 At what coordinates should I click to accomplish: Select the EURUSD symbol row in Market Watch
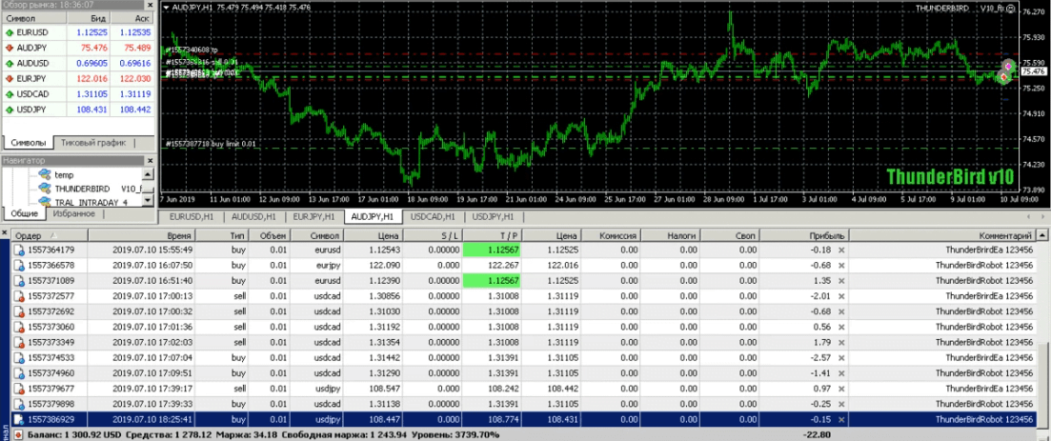31,32
